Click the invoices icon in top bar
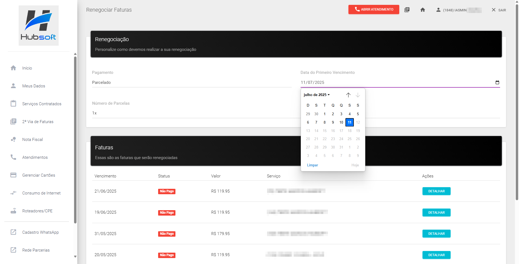This screenshot has width=519, height=264. point(407,10)
